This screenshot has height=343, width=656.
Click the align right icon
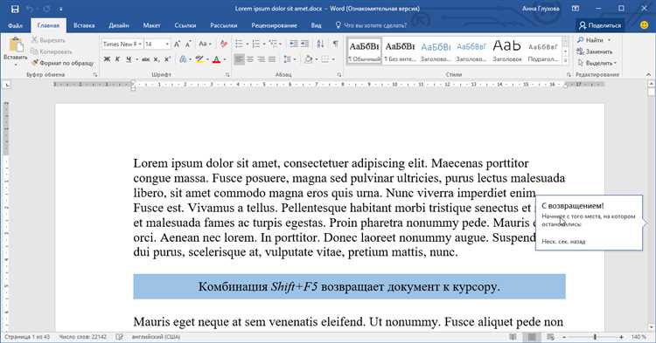click(261, 59)
